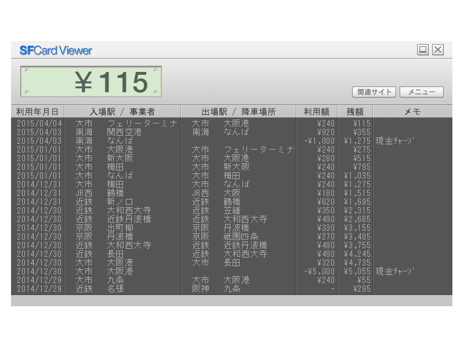Screen dimensions: 464x348
Task: Click the SFCard Viewer maximize window icon
Action: [x=423, y=50]
